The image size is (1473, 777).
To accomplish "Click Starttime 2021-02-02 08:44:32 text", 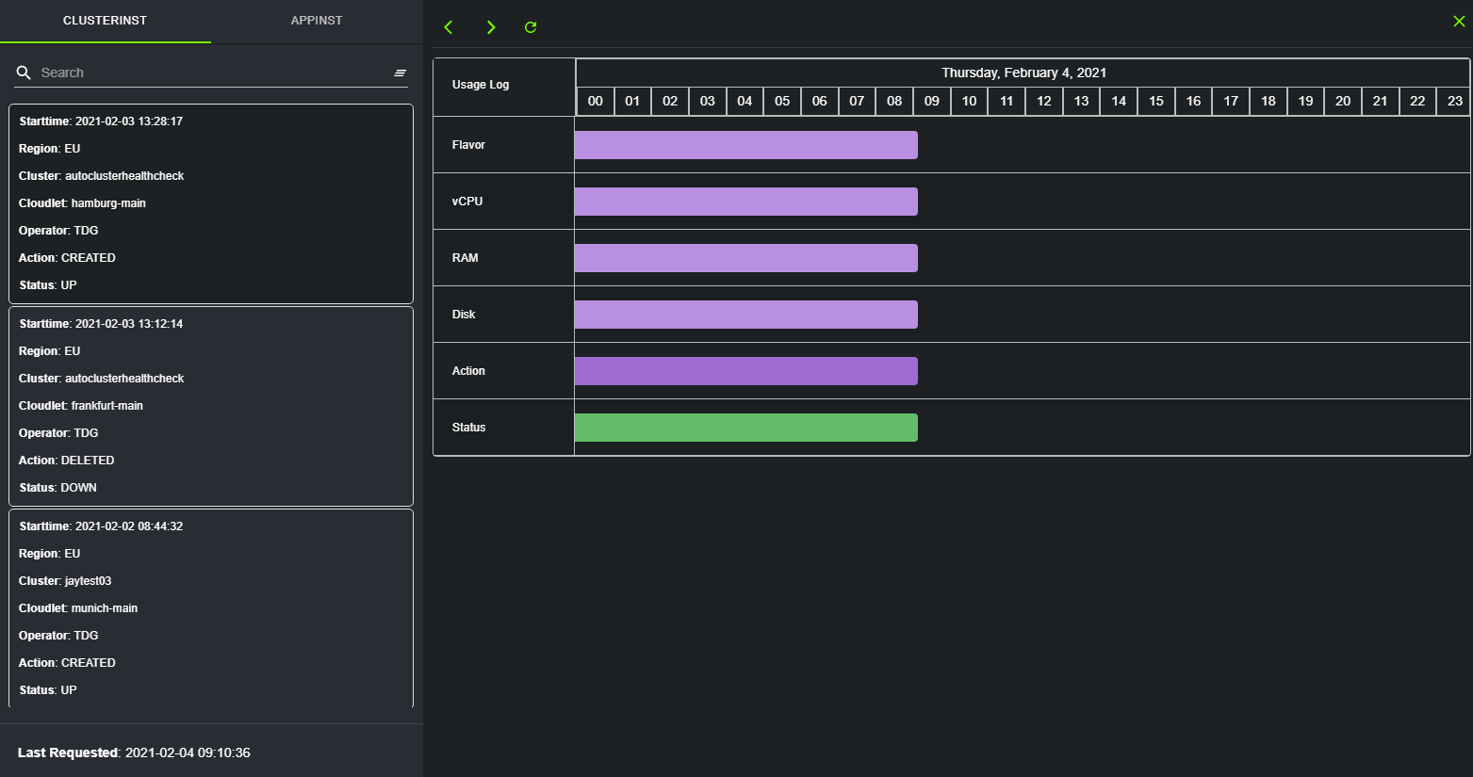I will click(x=101, y=526).
